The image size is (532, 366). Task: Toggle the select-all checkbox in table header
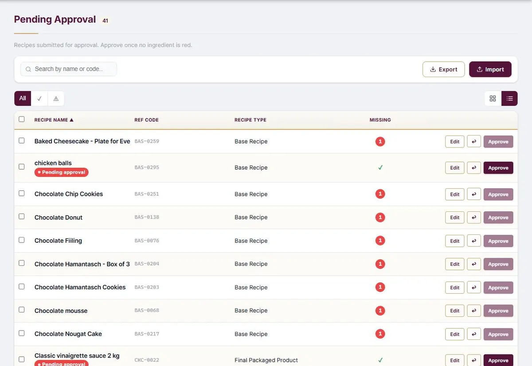(x=22, y=119)
